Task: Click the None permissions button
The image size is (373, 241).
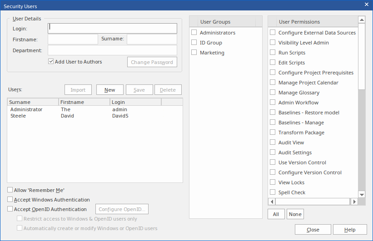Action: 295,214
